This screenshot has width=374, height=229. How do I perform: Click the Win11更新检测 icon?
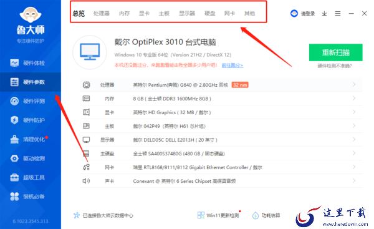(x=201, y=215)
